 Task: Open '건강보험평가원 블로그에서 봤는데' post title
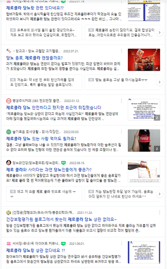(61, 219)
